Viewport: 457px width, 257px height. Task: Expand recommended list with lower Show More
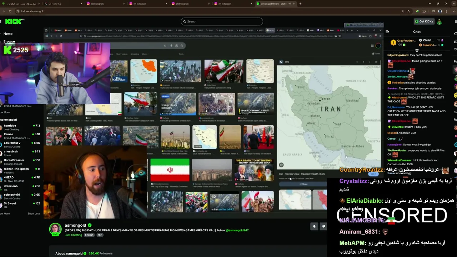pos(5,213)
